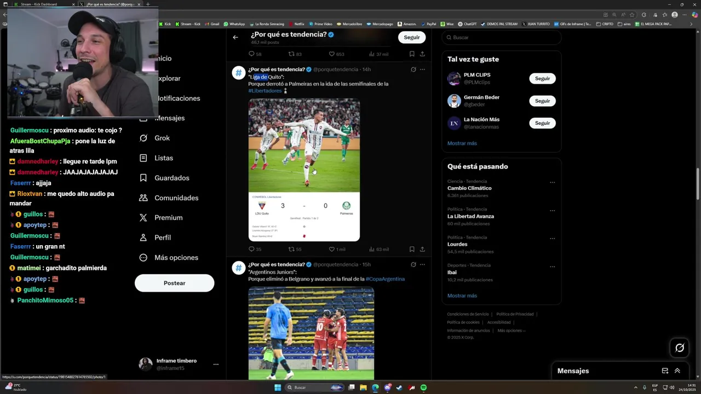Open Política de Privacidad link
Image resolution: width=701 pixels, height=394 pixels.
pos(515,314)
